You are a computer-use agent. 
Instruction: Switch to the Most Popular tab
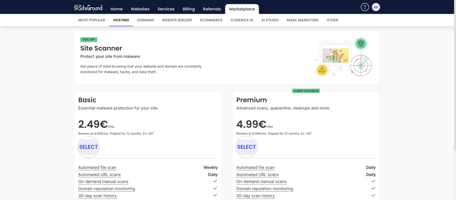click(91, 20)
